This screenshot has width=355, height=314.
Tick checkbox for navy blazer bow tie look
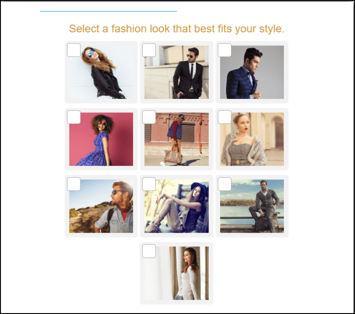224,50
